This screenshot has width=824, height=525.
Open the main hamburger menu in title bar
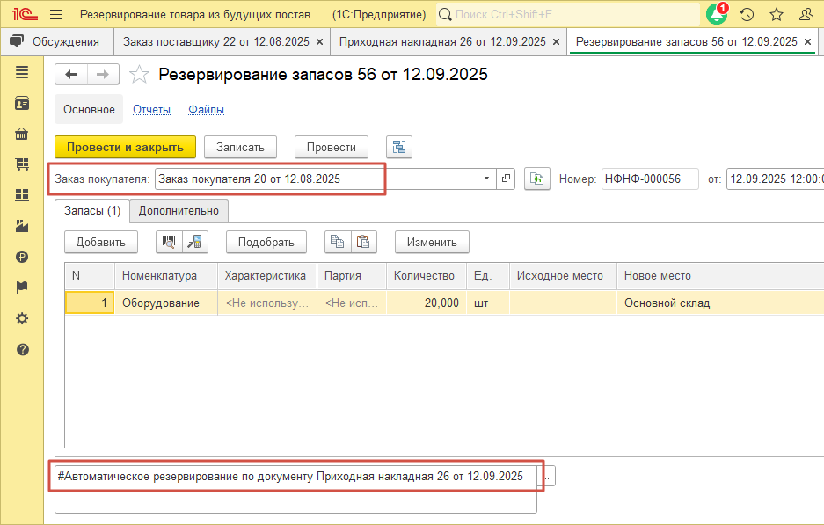tap(56, 15)
